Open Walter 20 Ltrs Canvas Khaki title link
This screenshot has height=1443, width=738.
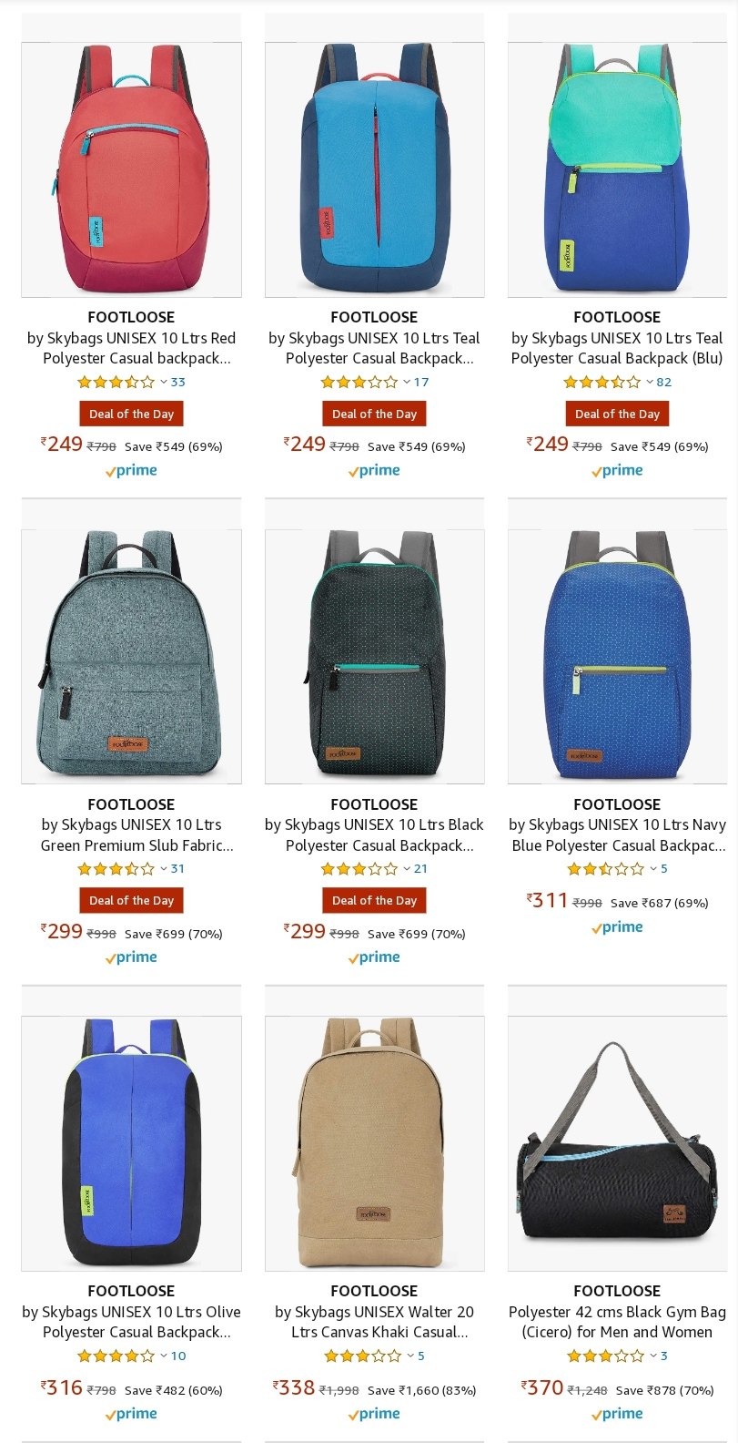pyautogui.click(x=374, y=1322)
